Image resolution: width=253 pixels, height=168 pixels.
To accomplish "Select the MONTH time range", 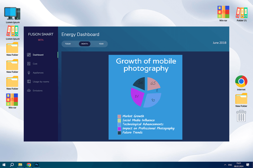I will [x=85, y=44].
